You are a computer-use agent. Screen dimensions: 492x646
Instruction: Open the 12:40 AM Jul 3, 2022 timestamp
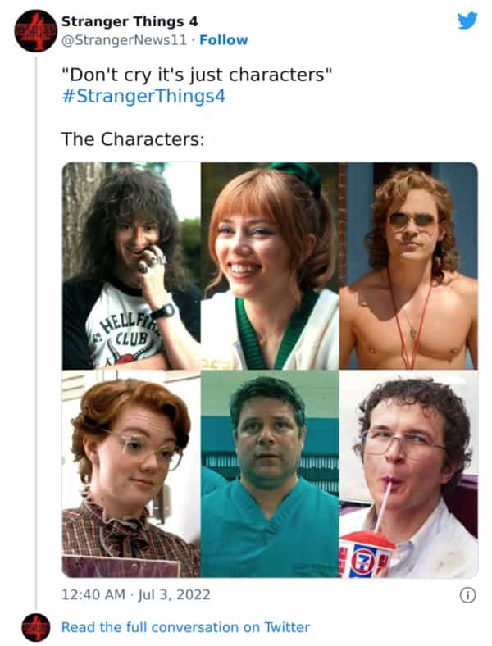pos(135,594)
